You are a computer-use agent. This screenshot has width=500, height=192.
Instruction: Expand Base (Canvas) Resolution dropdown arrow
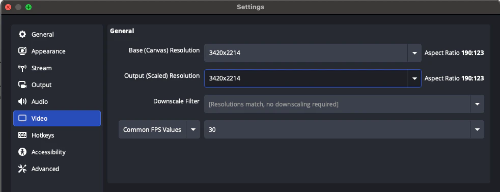(x=414, y=53)
